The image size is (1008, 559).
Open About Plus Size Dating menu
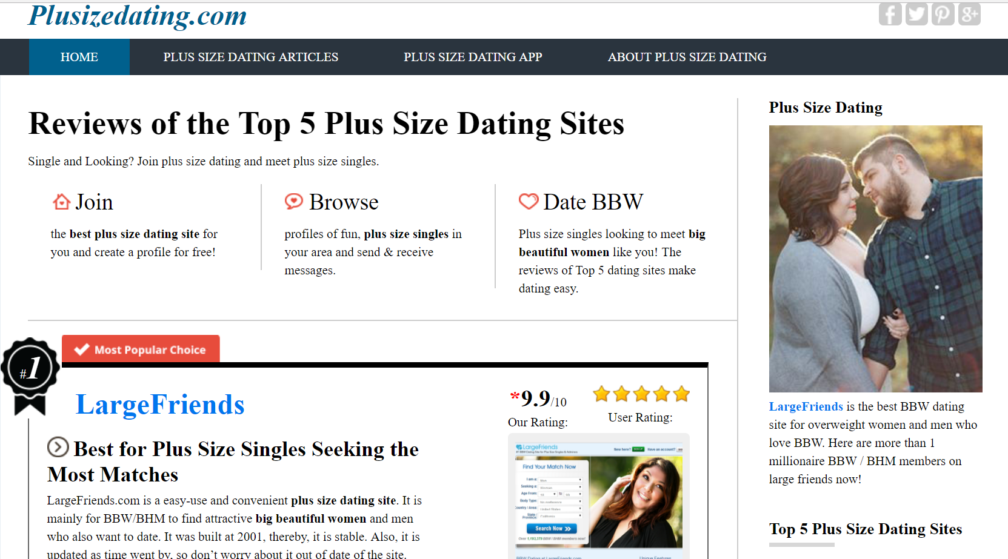(x=687, y=57)
